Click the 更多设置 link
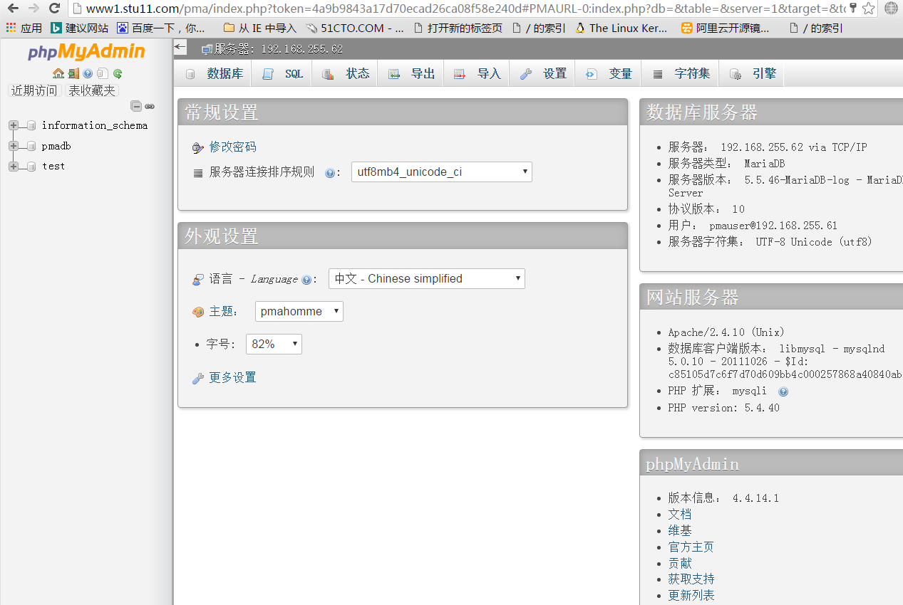The width and height of the screenshot is (903, 605). click(232, 377)
